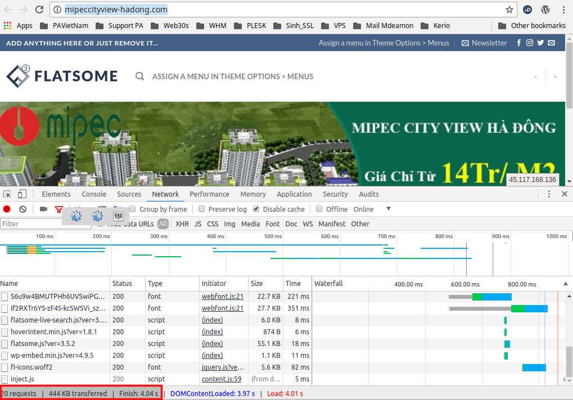
Task: Click 'DOMContentLoaded: 3.97 s' in the status bar
Action: point(213,393)
